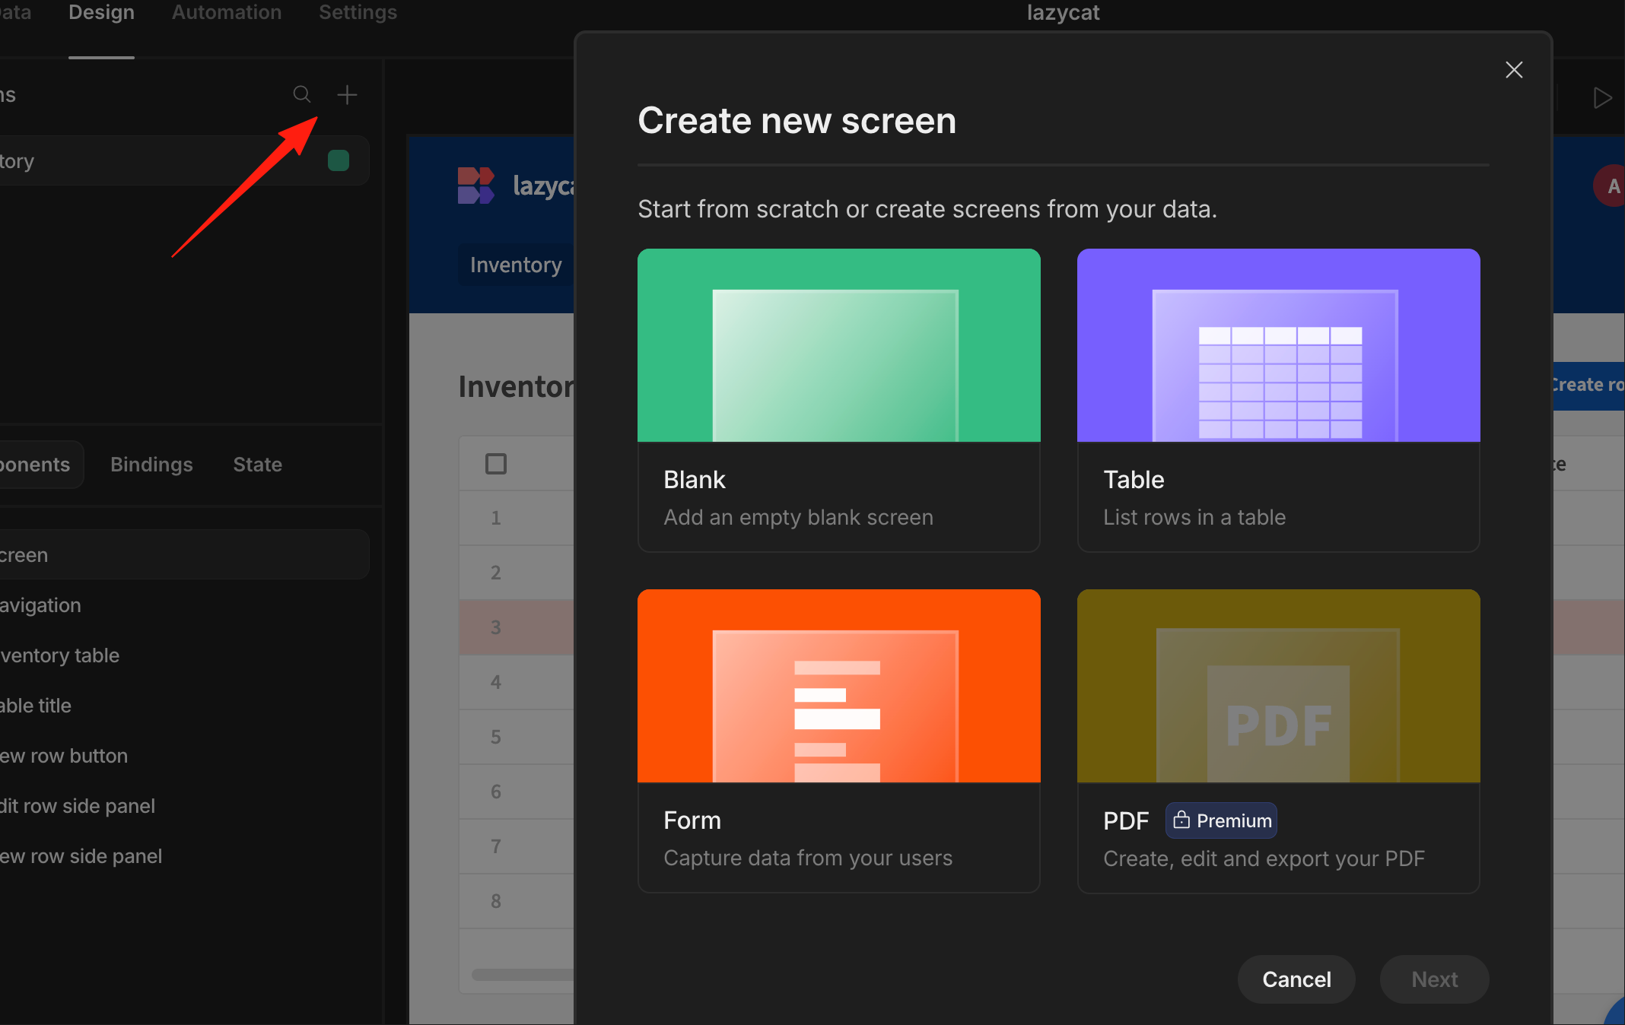Choose the PDF screen template card

(x=1278, y=741)
